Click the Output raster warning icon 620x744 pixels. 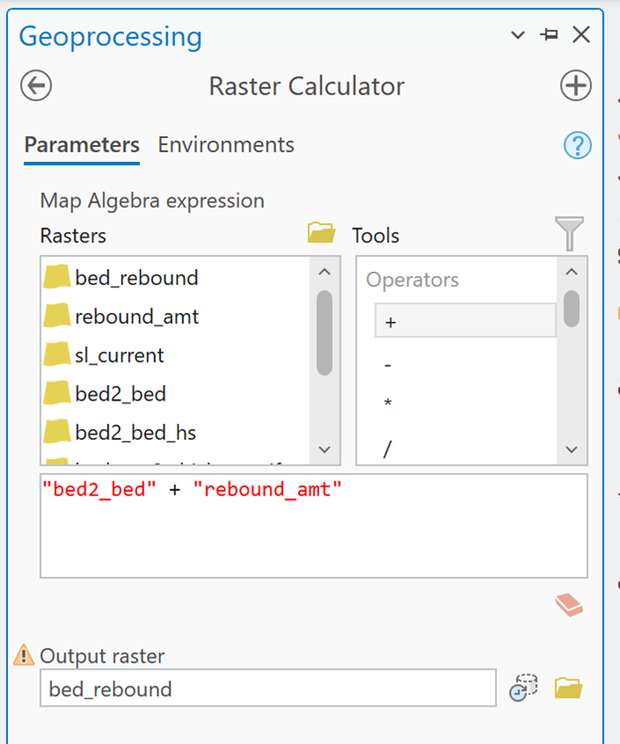click(x=23, y=656)
